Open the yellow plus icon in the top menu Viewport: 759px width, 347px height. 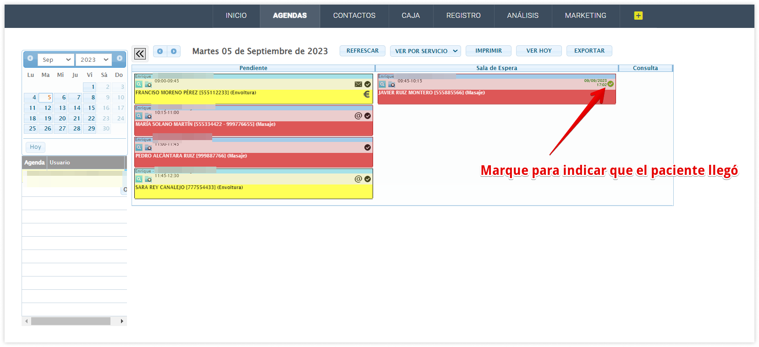[x=638, y=16]
